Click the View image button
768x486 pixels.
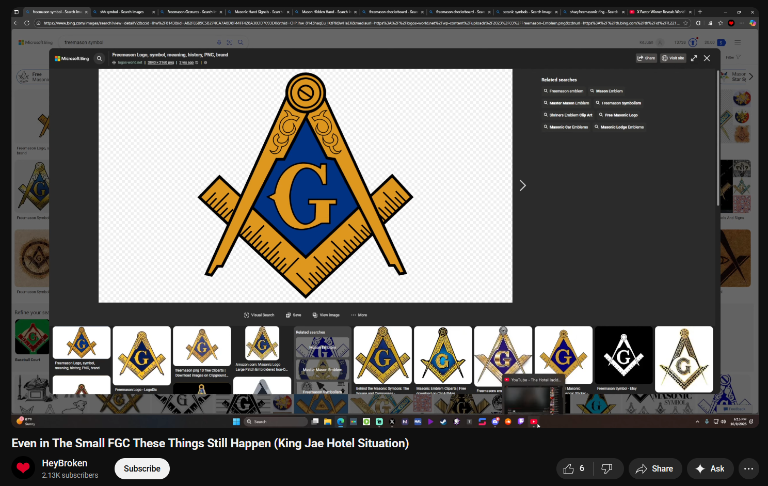[x=326, y=315]
